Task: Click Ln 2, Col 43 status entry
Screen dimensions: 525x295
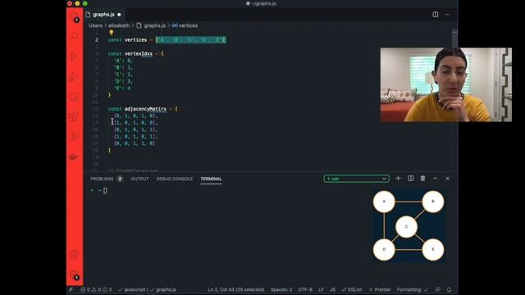Action: click(235, 289)
